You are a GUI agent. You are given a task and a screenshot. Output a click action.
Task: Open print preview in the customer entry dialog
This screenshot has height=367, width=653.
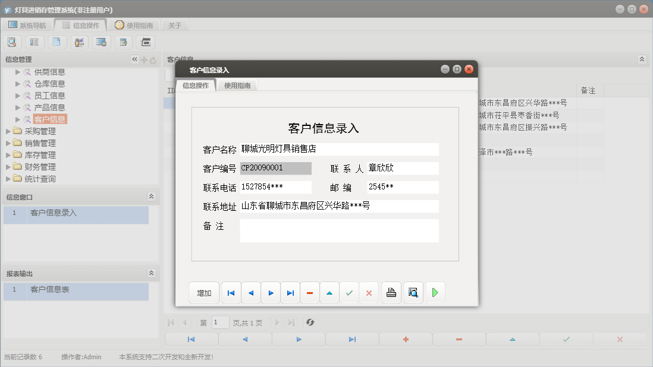413,292
